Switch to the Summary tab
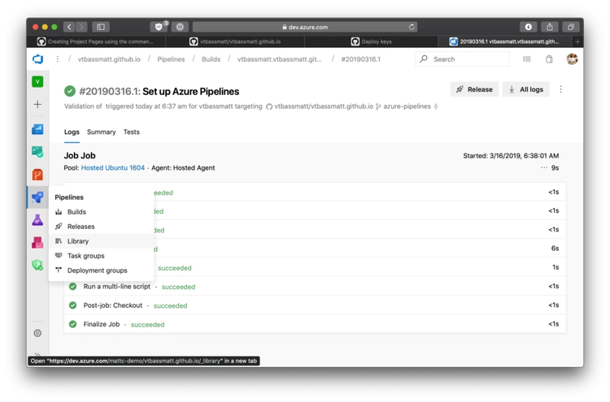Viewport: 610px width, 402px height. (x=101, y=132)
